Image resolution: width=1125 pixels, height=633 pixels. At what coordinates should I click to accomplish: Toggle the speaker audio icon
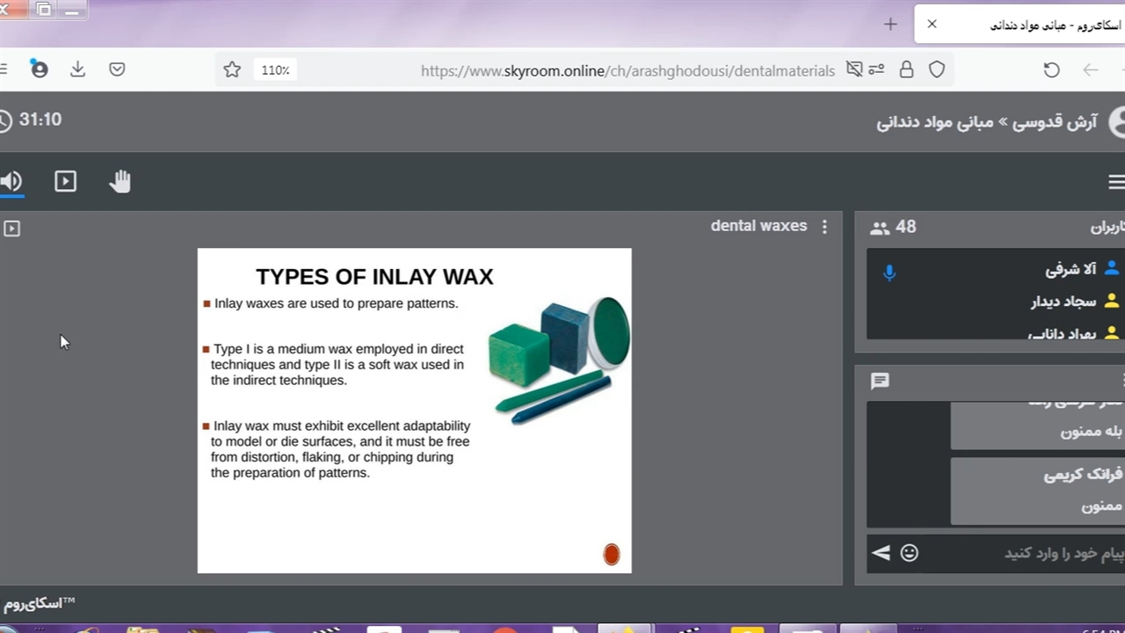click(11, 181)
